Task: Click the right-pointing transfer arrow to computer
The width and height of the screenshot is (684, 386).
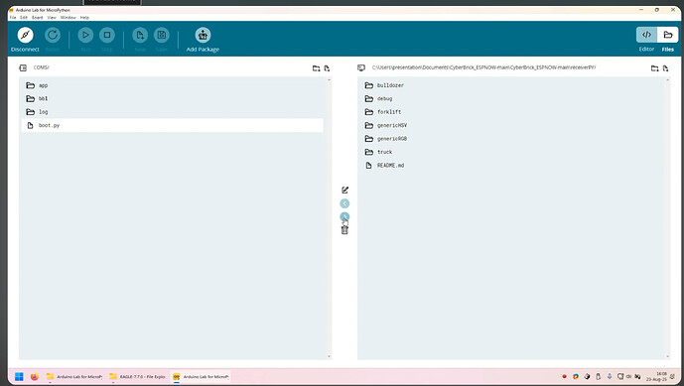Action: coord(344,216)
